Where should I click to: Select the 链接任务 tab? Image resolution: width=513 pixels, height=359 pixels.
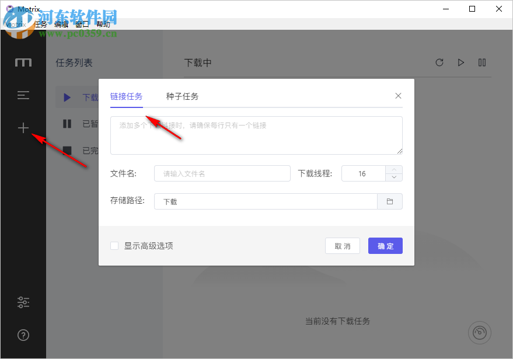pos(126,96)
